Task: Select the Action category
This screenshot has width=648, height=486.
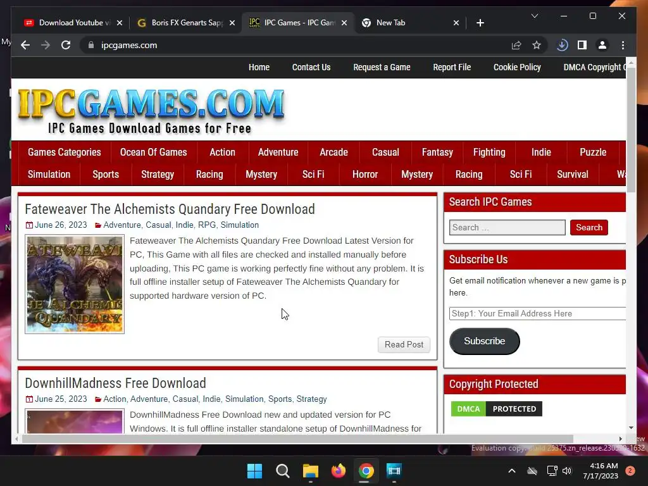Action: click(222, 152)
